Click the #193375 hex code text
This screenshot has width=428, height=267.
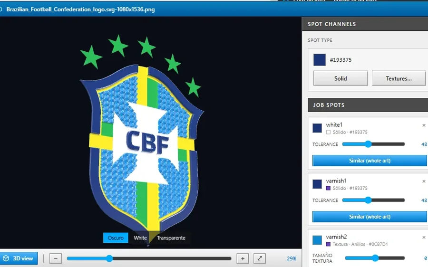point(340,60)
